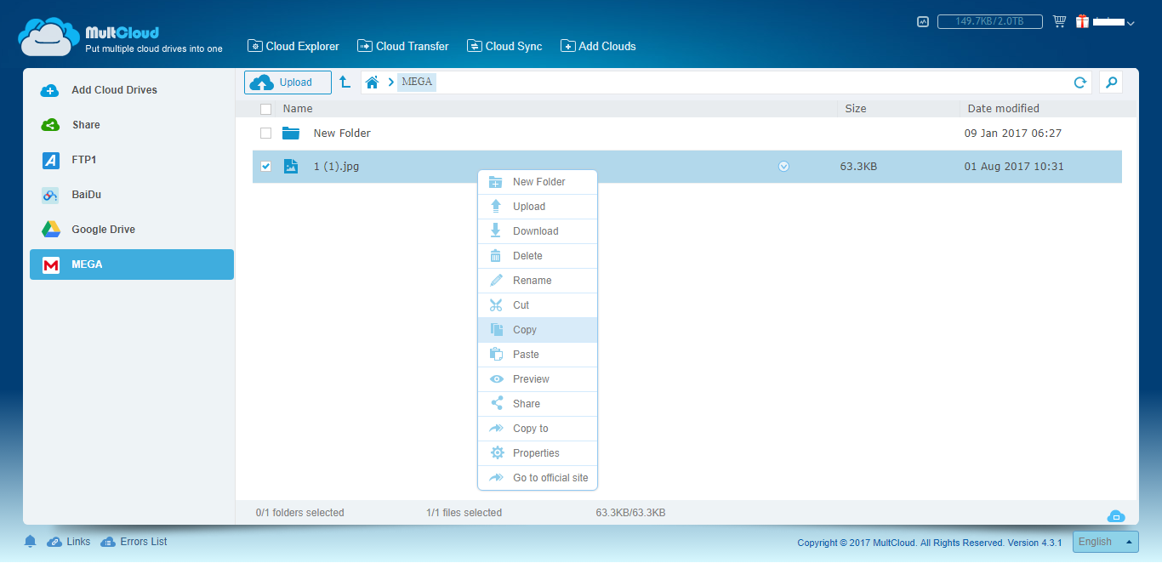Select Google Drive in the sidebar
This screenshot has width=1162, height=563.
coord(103,230)
